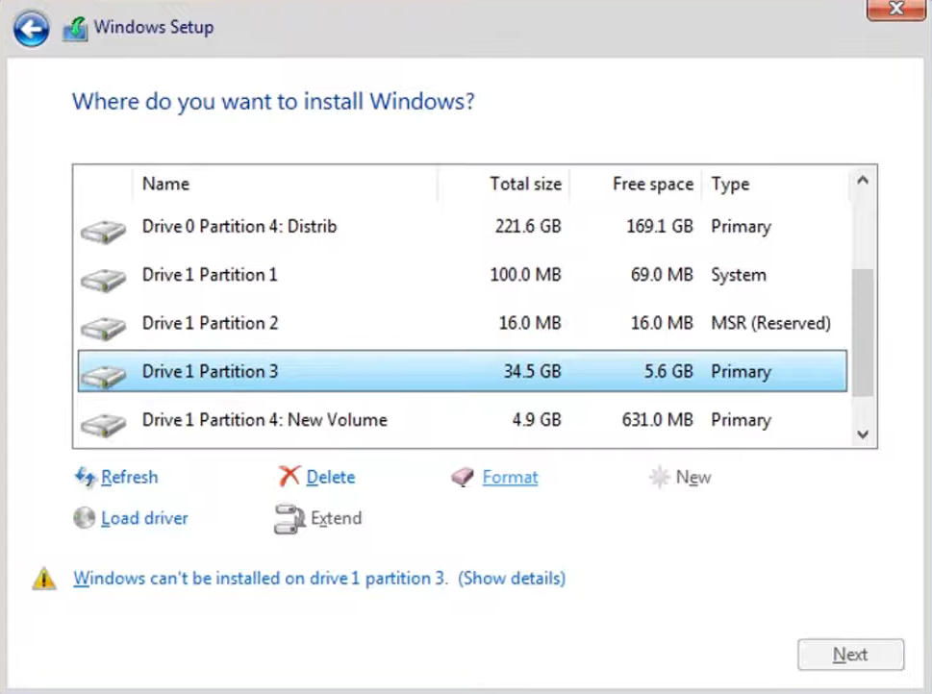Viewport: 932px width, 694px height.
Task: Click drive icon for Drive 1 Partition 4
Action: point(103,425)
